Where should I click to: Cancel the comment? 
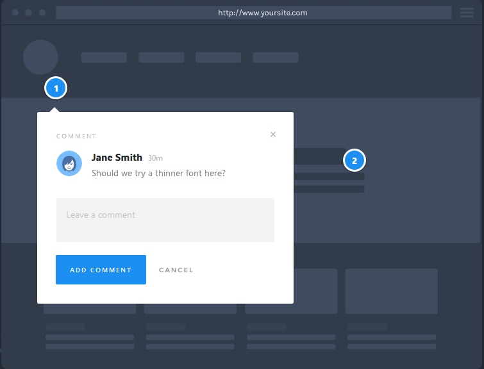(x=176, y=270)
